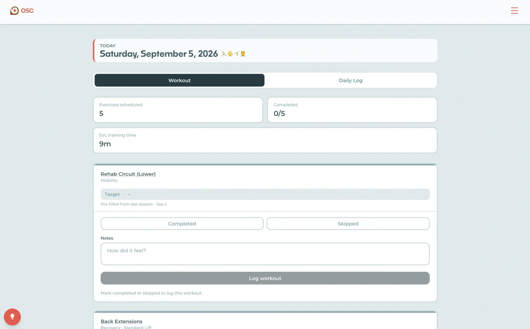
Task: Click the Mobility category label
Action: (109, 181)
